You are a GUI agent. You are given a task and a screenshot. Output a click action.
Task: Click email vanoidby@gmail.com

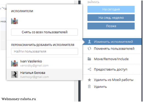pyautogui.click(x=34, y=66)
